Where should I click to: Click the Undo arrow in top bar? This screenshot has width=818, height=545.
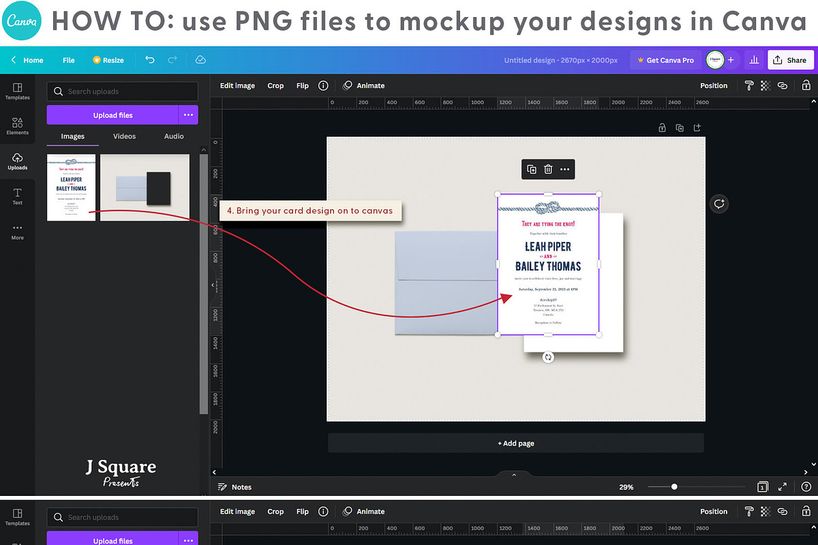click(x=150, y=60)
